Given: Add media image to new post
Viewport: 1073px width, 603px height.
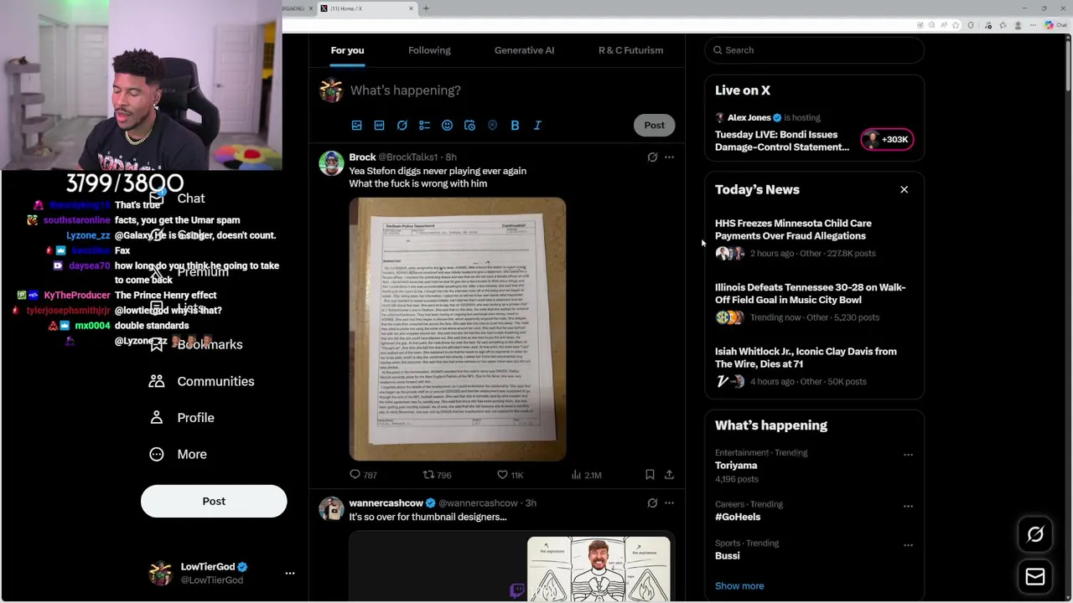Looking at the screenshot, I should [356, 126].
